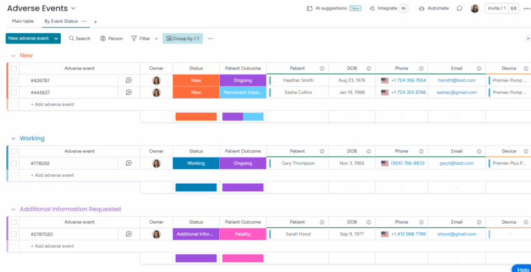Collapse the Additional Information Requested group
Screen dimensions: 531x272
click(13, 209)
